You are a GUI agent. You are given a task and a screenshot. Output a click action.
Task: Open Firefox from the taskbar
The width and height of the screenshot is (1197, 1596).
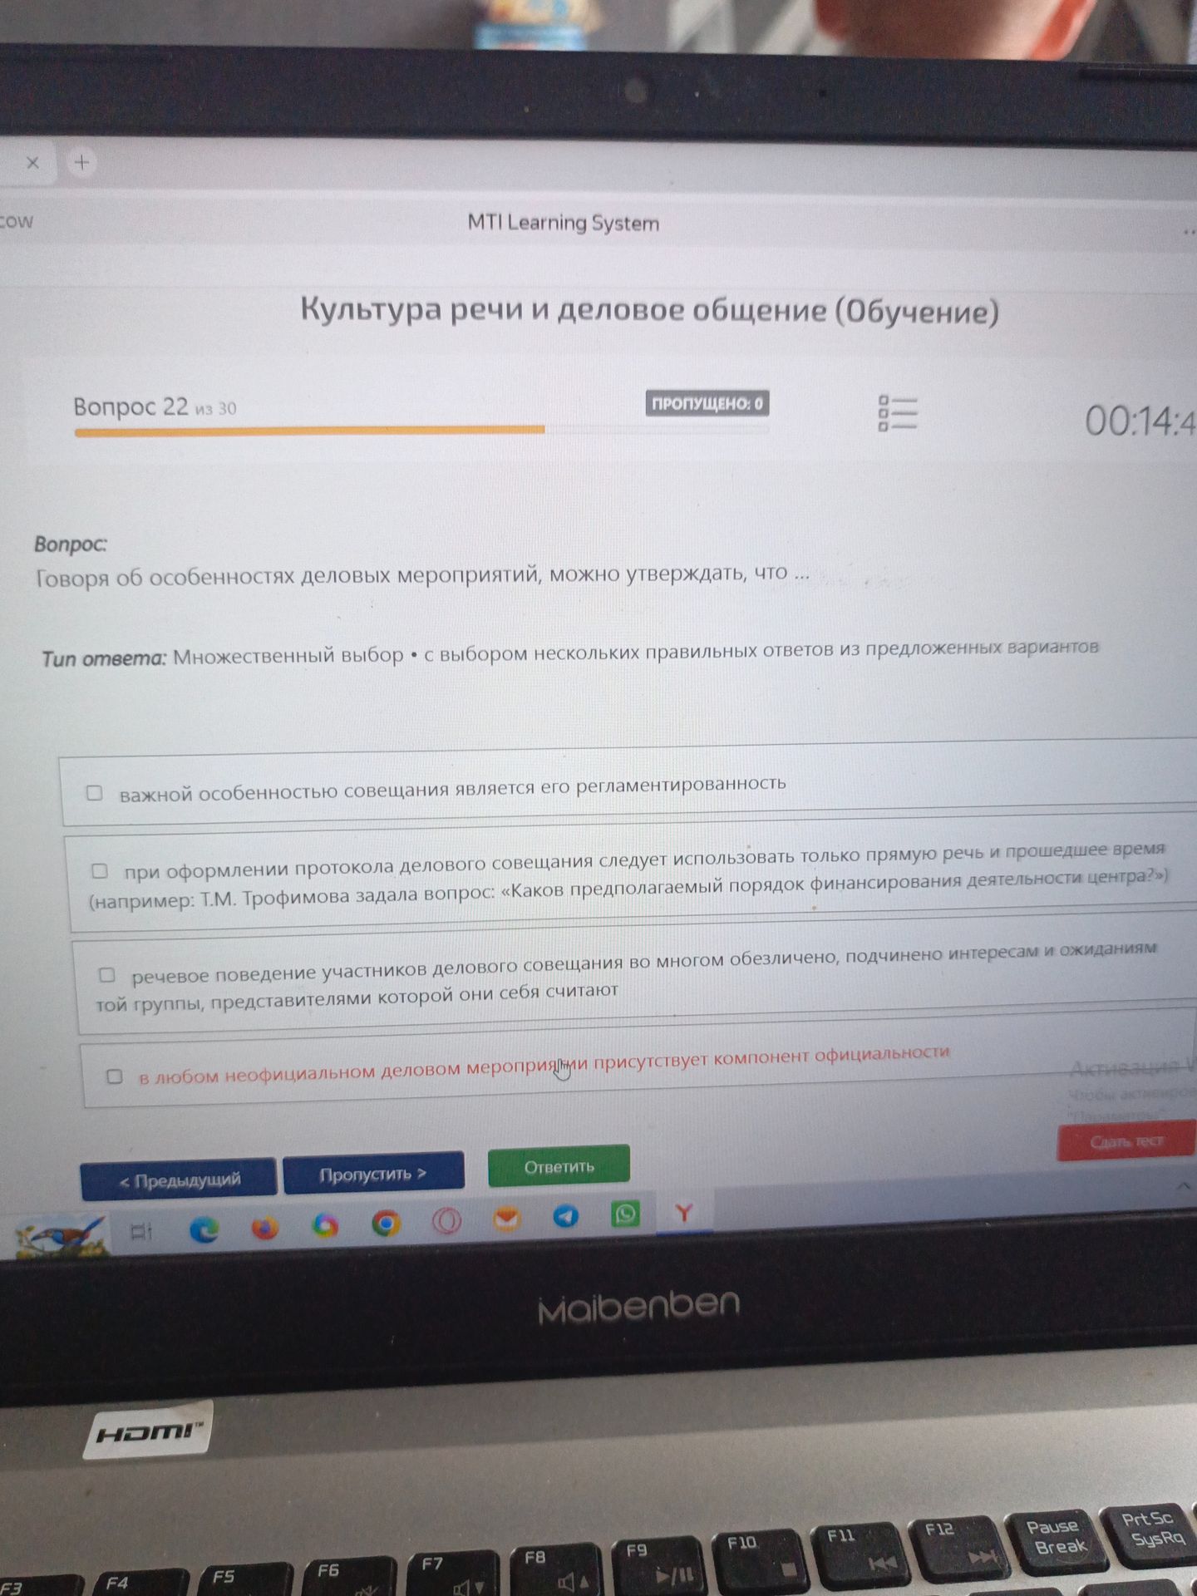[x=264, y=1227]
